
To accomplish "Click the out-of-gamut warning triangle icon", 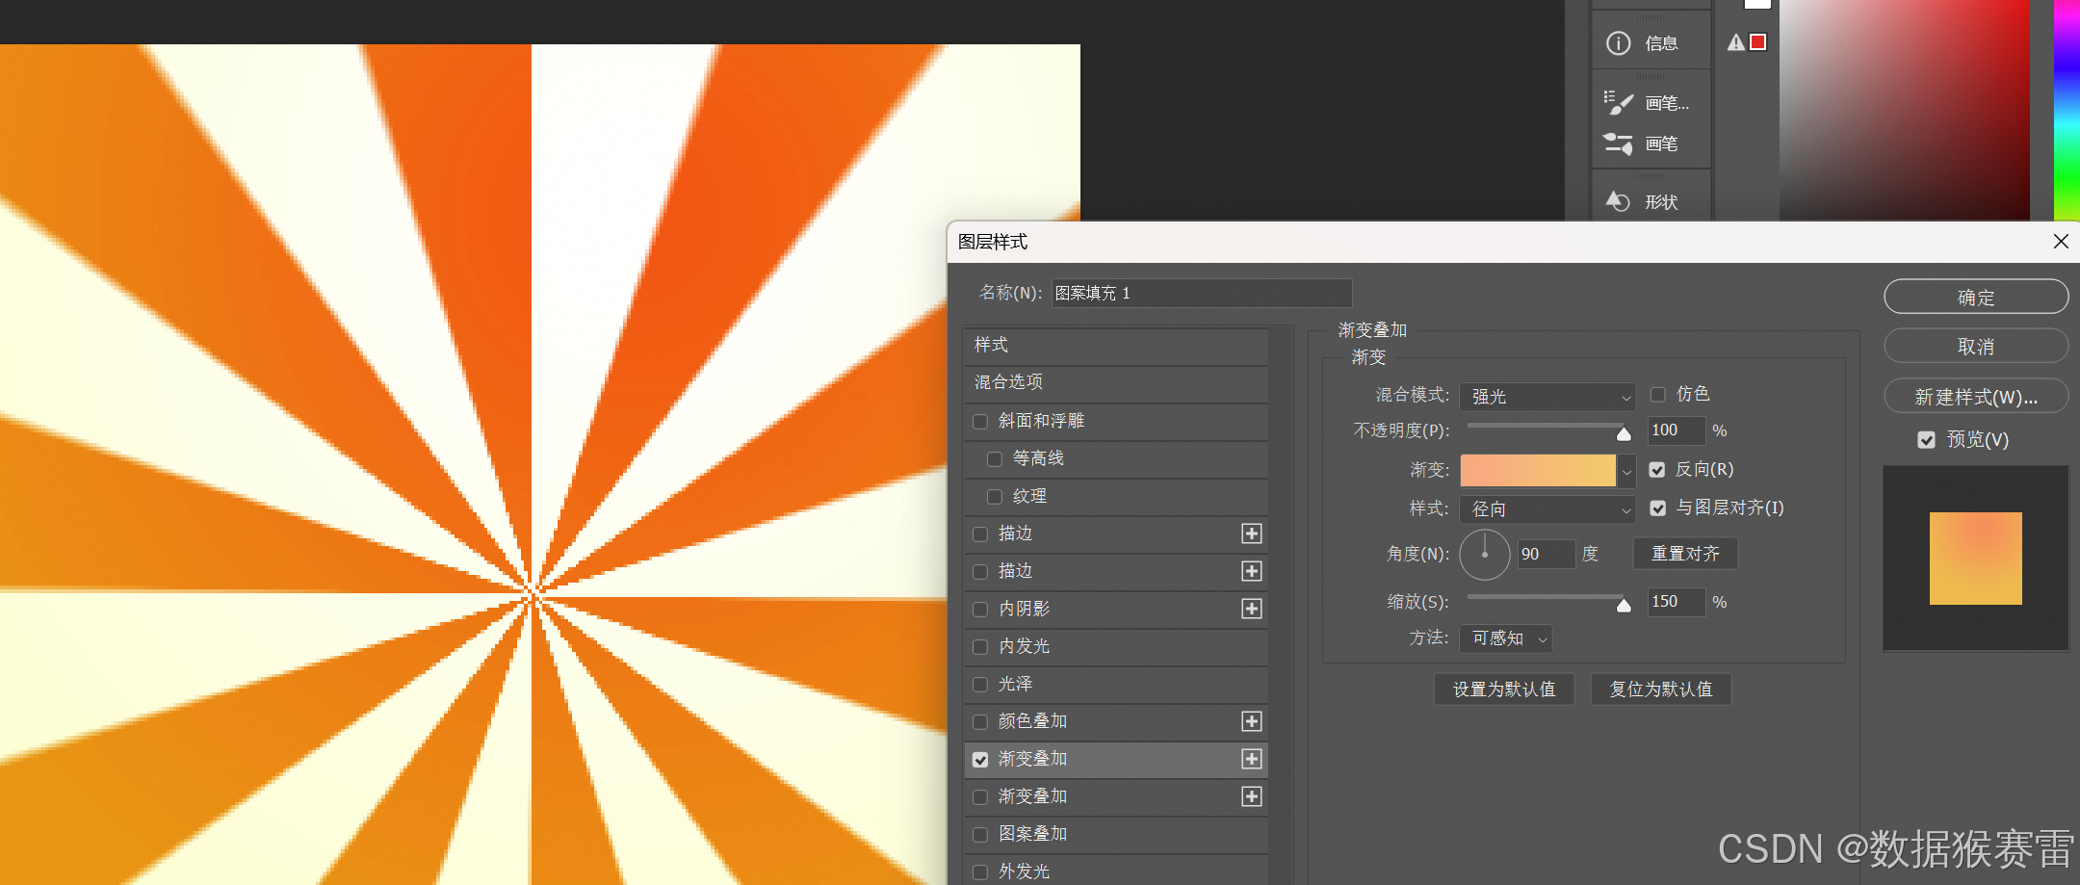I will (x=1736, y=42).
